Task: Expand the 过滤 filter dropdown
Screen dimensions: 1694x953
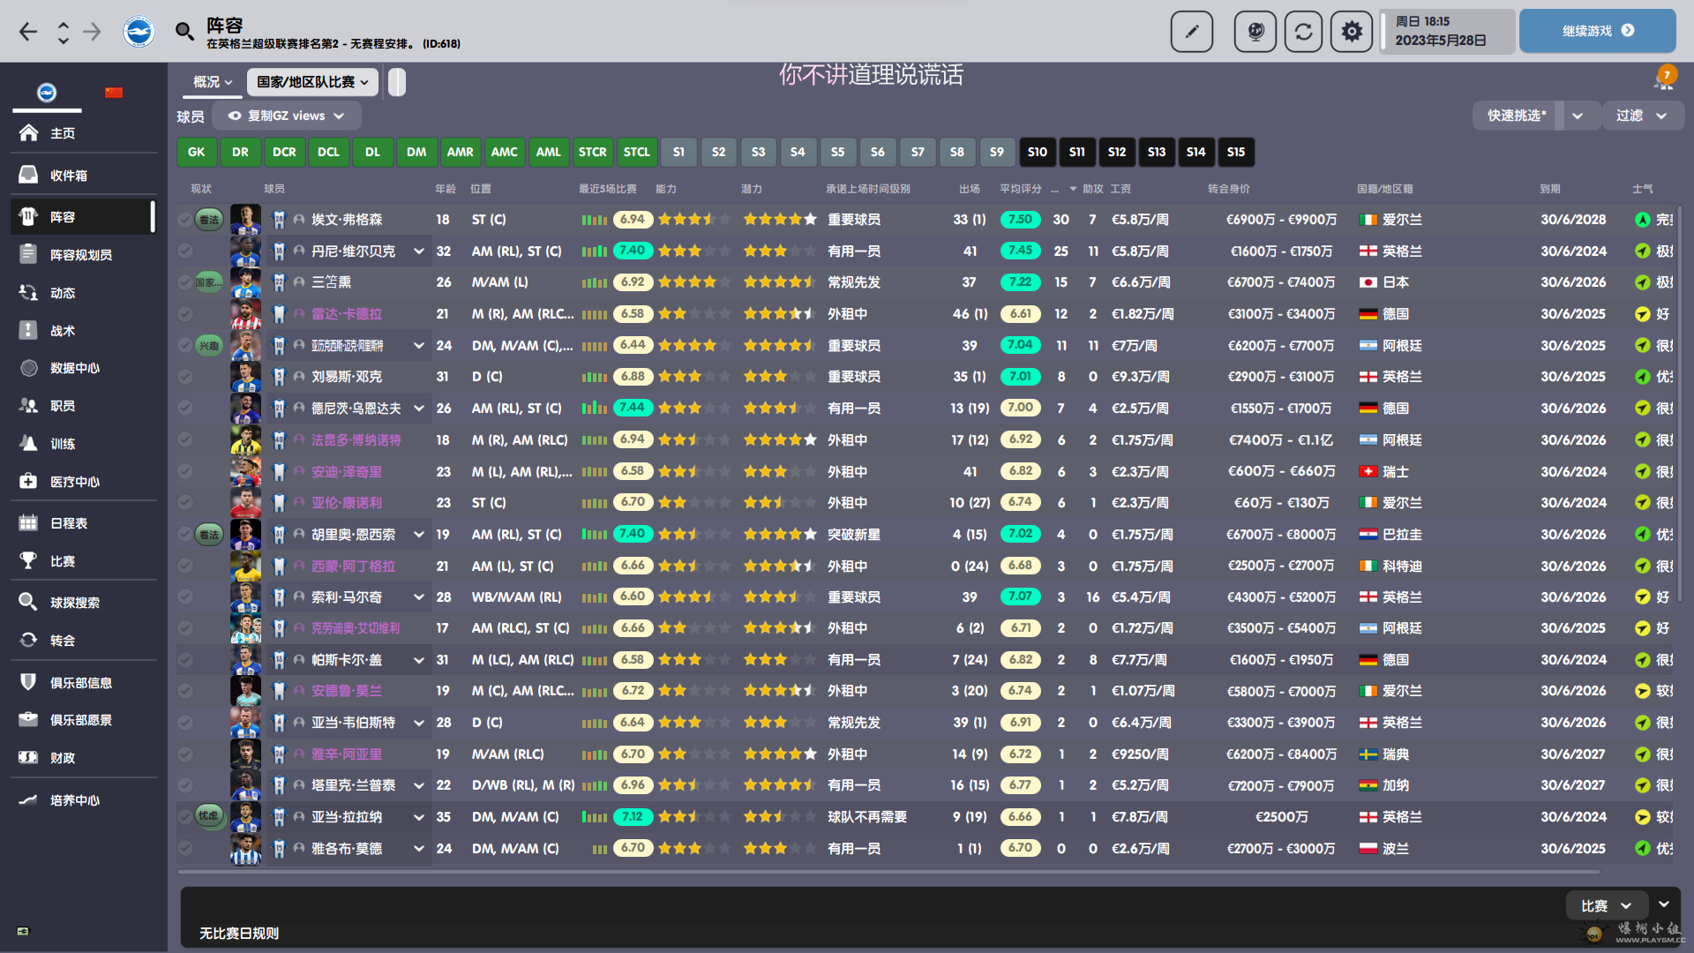Action: click(1641, 116)
